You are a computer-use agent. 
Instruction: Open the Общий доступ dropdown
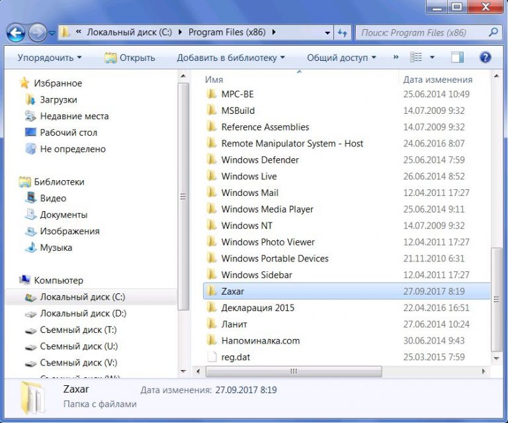click(x=341, y=58)
